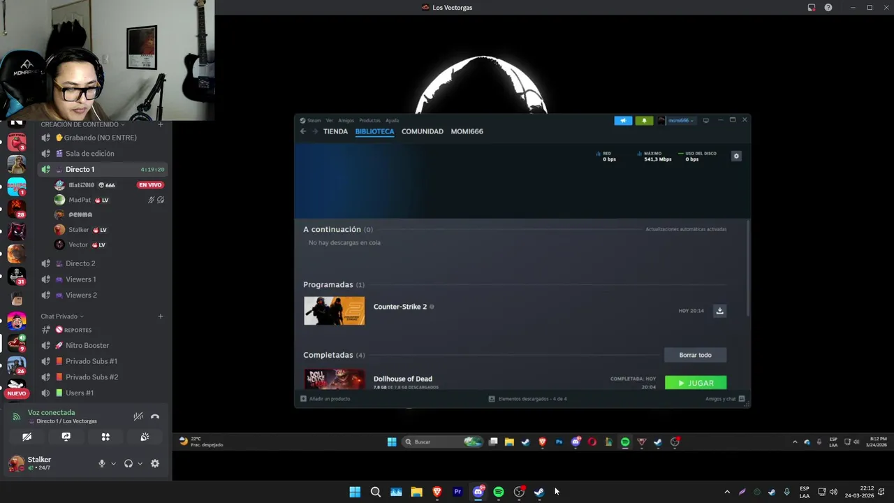Join the Grabando (NO ENTRE) voice channel
Screen dimensions: 894x503
[104, 138]
